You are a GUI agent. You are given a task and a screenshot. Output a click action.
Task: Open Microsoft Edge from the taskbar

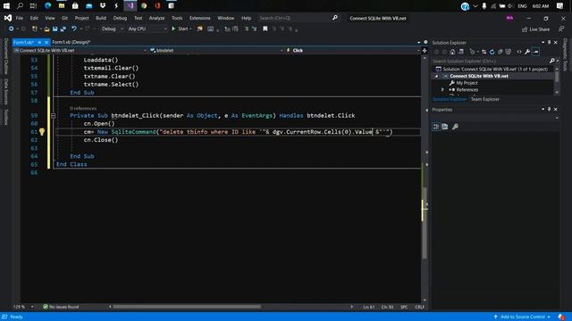click(47, 6)
